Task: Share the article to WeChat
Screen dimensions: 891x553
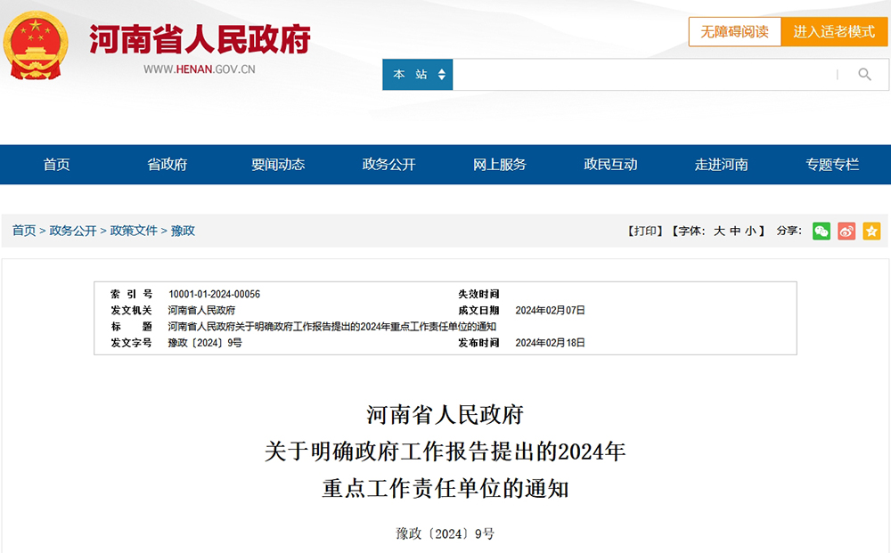Action: click(820, 231)
